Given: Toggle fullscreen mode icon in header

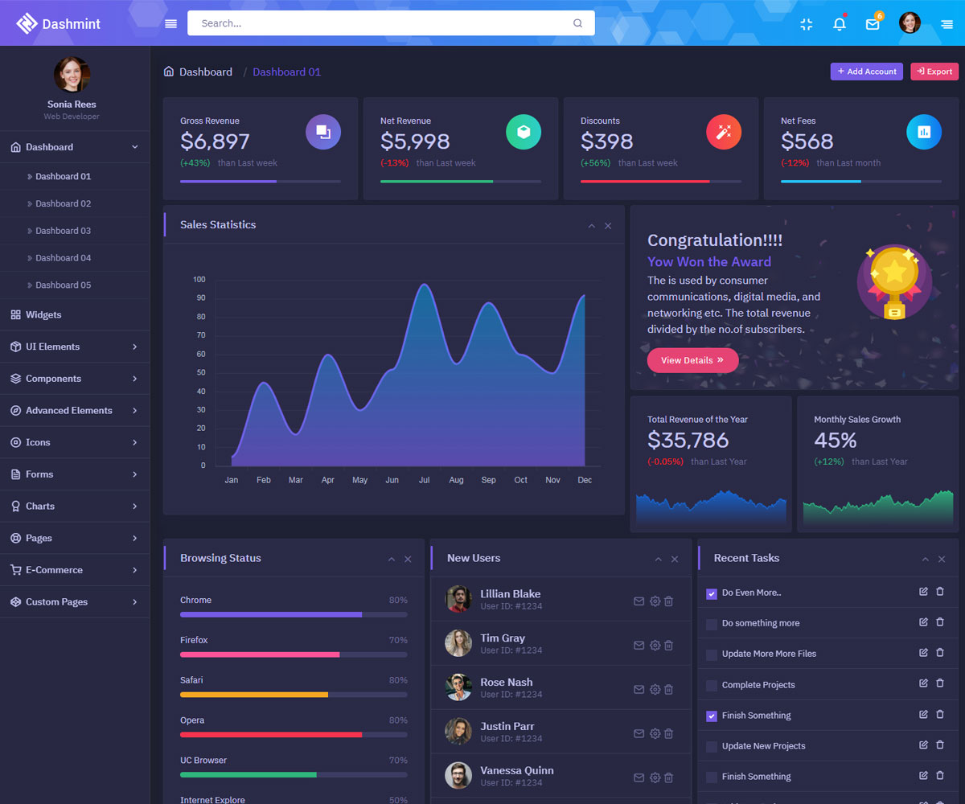Looking at the screenshot, I should pos(807,24).
